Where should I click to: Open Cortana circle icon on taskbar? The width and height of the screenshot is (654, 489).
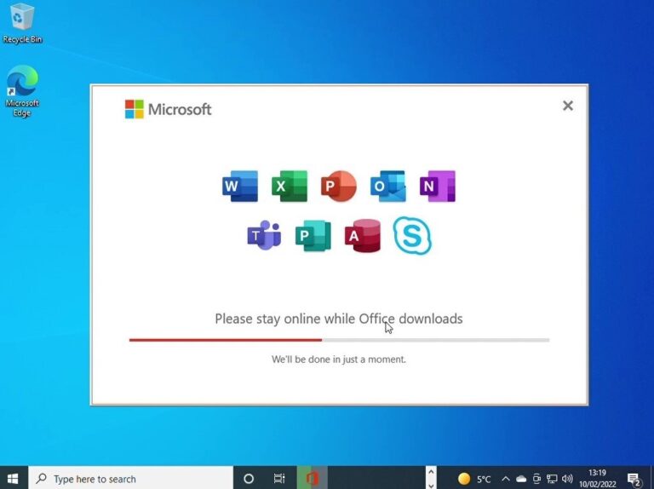249,479
